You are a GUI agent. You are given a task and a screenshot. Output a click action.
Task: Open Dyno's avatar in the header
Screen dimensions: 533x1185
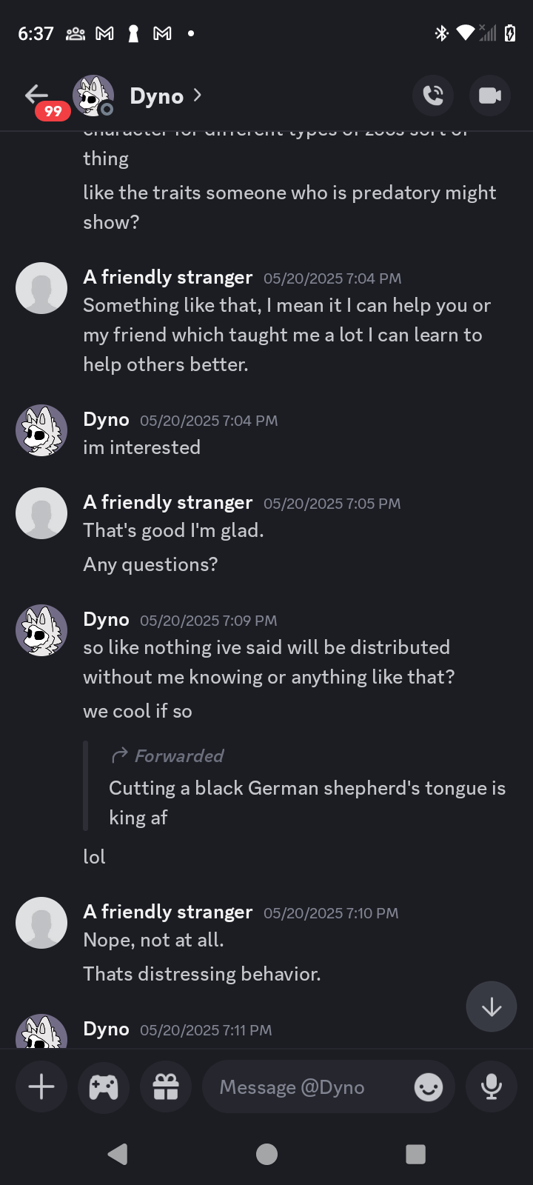pyautogui.click(x=93, y=96)
